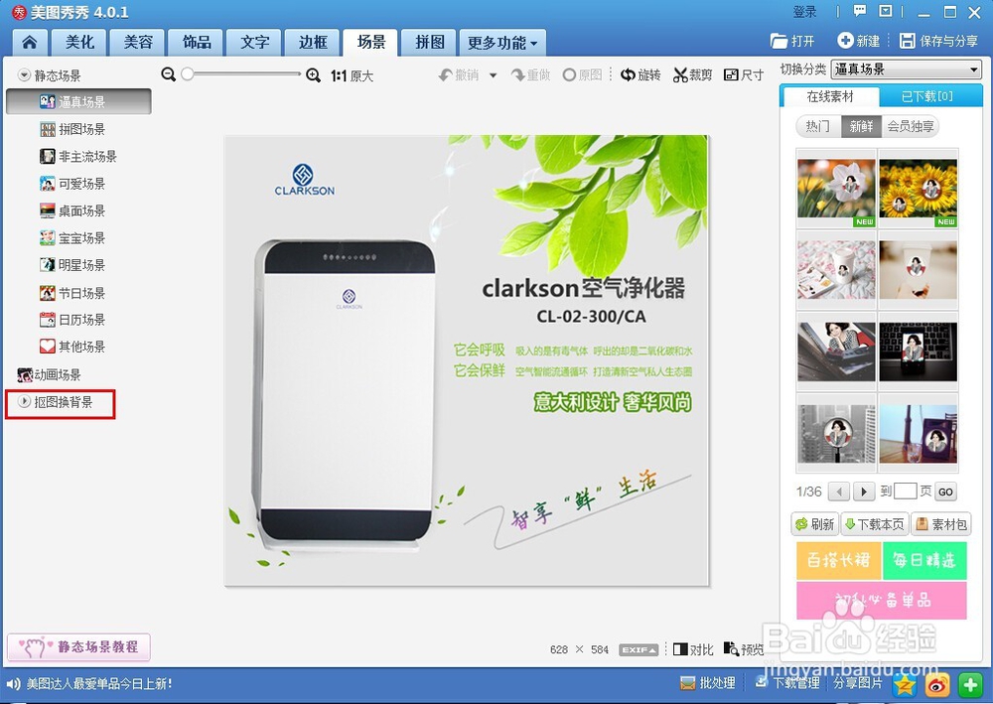Screen dimensions: 993x704
Task: Open the 美化 tab
Action: click(x=79, y=43)
